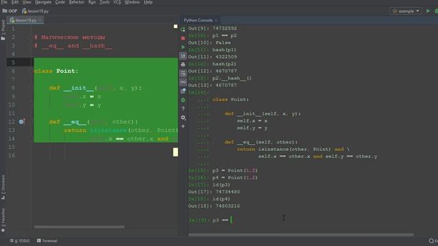Attach debugger to the console
438x246 pixels.
(183, 100)
